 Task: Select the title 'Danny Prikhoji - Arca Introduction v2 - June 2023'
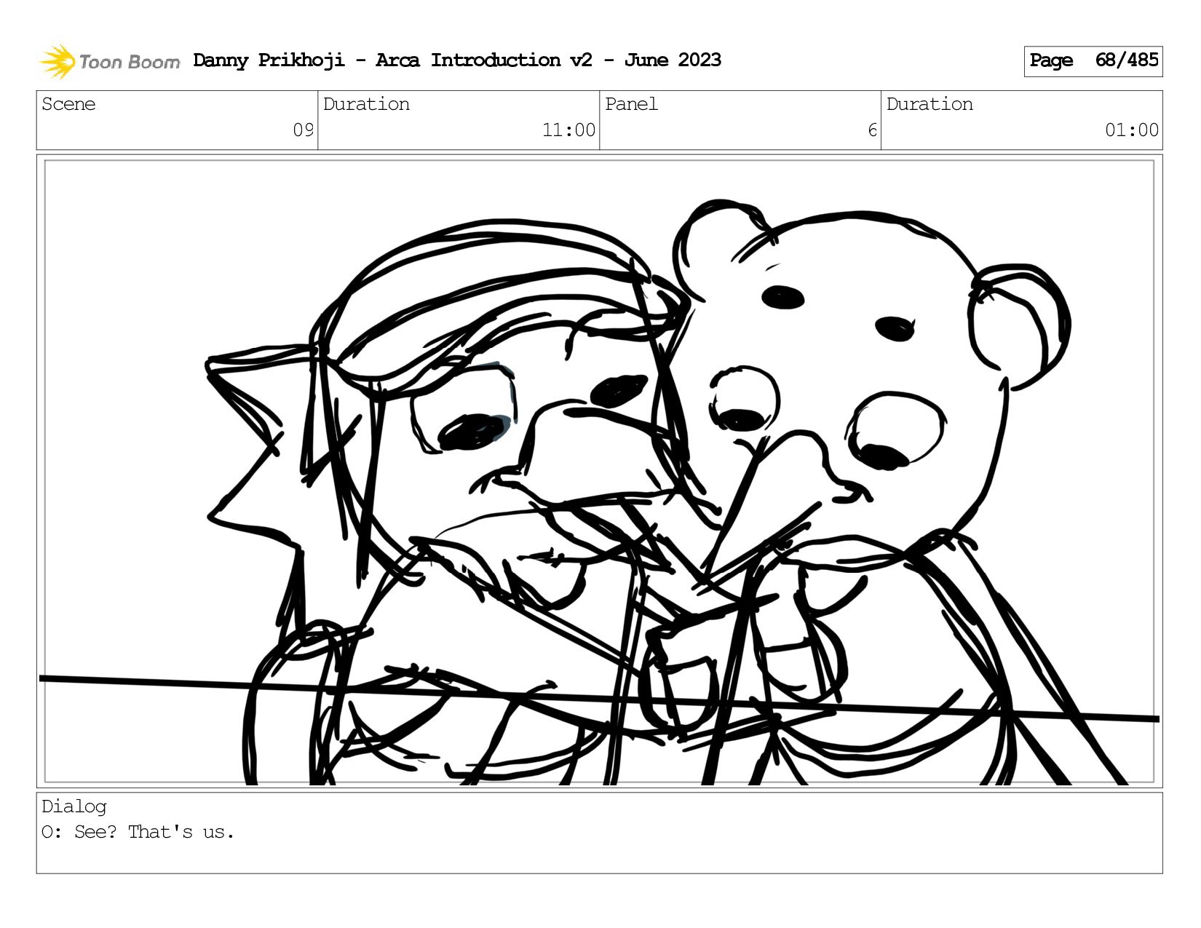coord(457,60)
